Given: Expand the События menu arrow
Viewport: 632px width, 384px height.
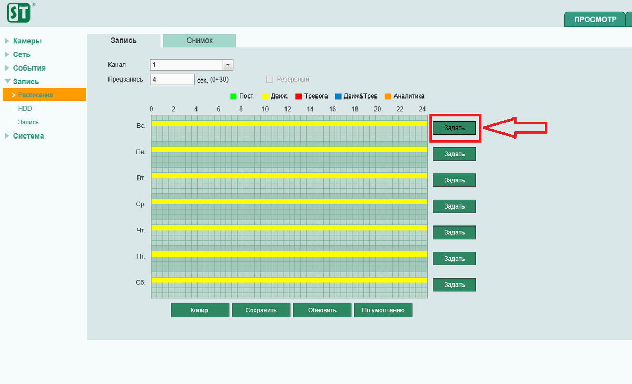Looking at the screenshot, I should [x=7, y=68].
